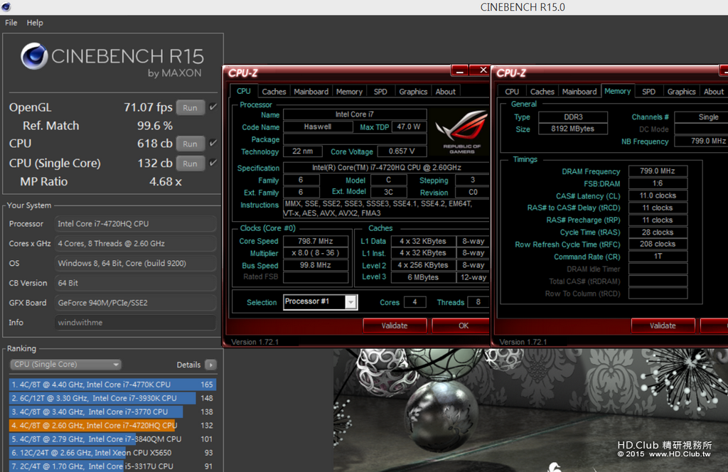Switch to SPD tab in second CPU-Z window
Image resolution: width=728 pixels, height=472 pixels.
click(x=648, y=92)
